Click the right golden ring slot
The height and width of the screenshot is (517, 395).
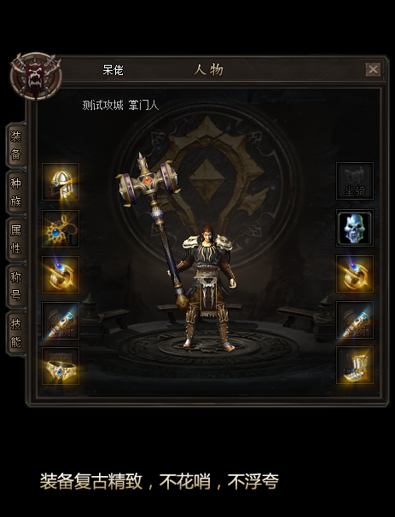coord(355,274)
